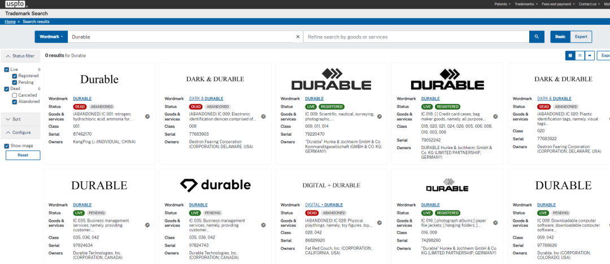Click the Durable serif image for 87462170
610x264 pixels.
pyautogui.click(x=99, y=79)
